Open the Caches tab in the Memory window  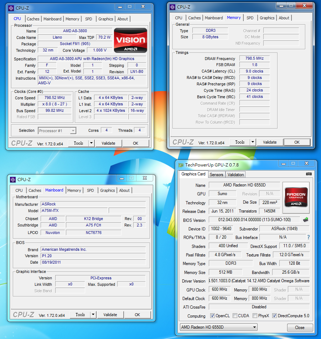pyautogui.click(x=195, y=18)
